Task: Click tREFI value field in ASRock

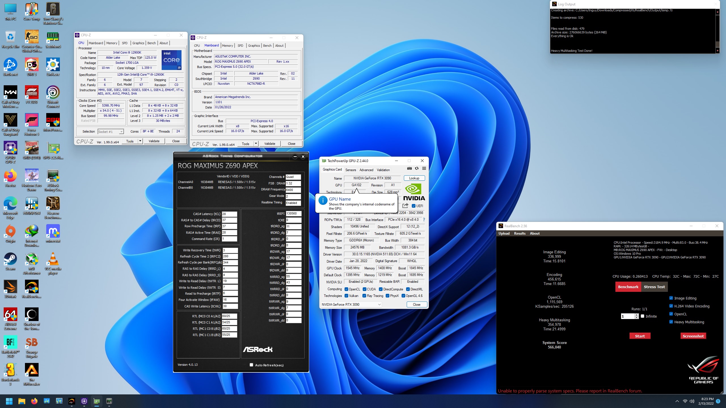Action: click(293, 214)
